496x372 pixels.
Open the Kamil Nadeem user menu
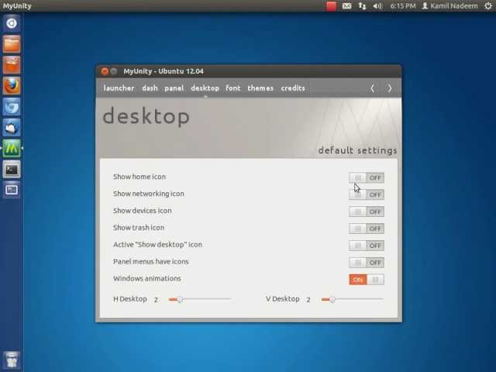click(449, 6)
